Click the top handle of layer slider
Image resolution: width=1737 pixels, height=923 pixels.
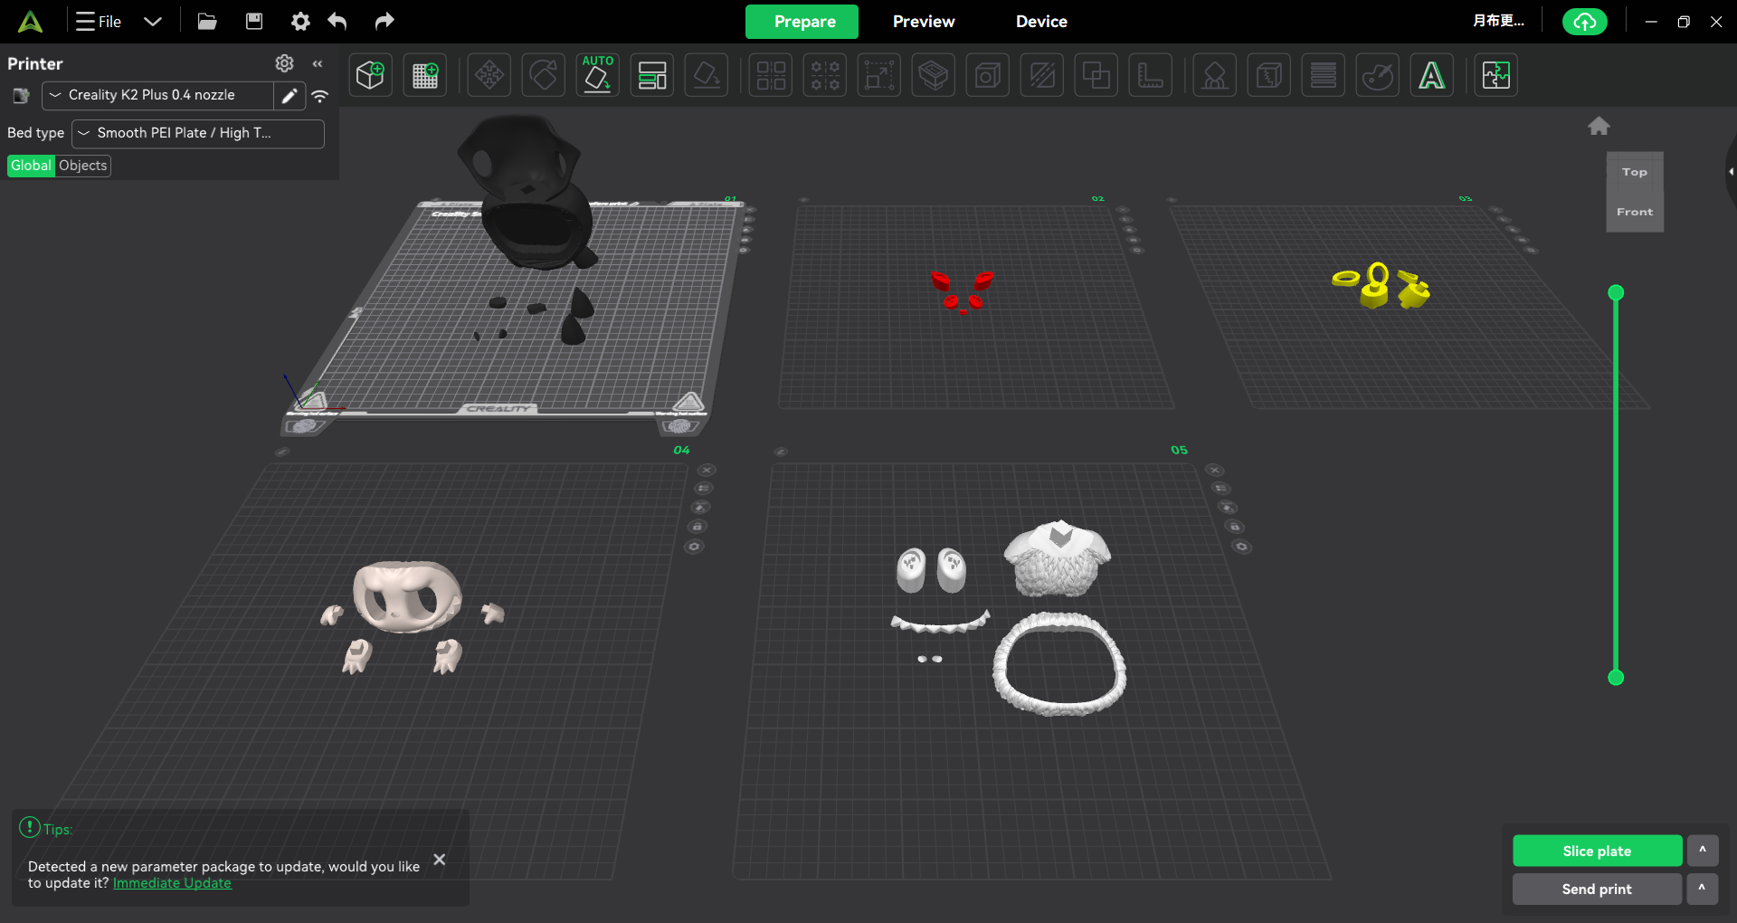pos(1616,292)
